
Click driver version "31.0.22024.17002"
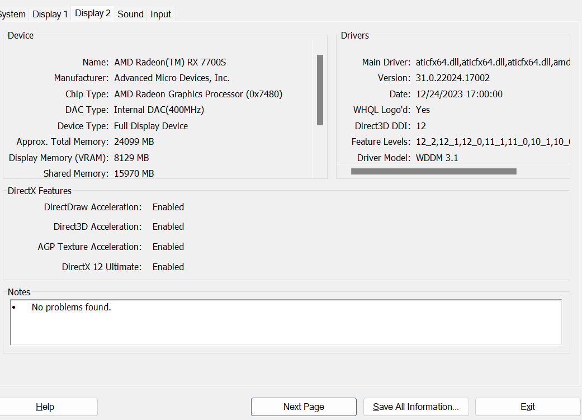(452, 78)
